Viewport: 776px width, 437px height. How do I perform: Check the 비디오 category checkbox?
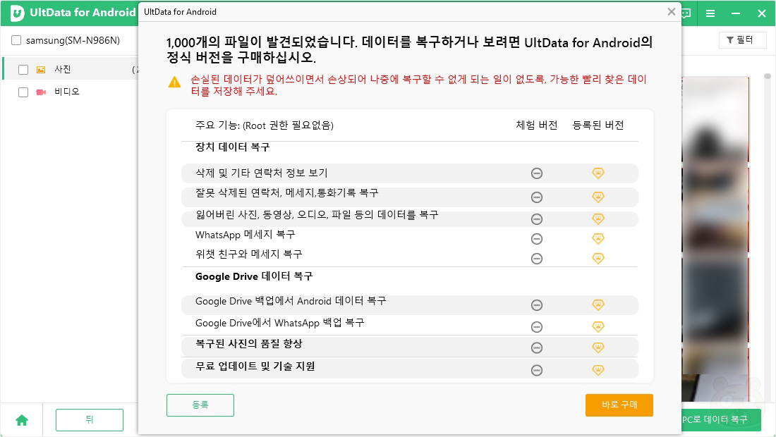[x=23, y=92]
